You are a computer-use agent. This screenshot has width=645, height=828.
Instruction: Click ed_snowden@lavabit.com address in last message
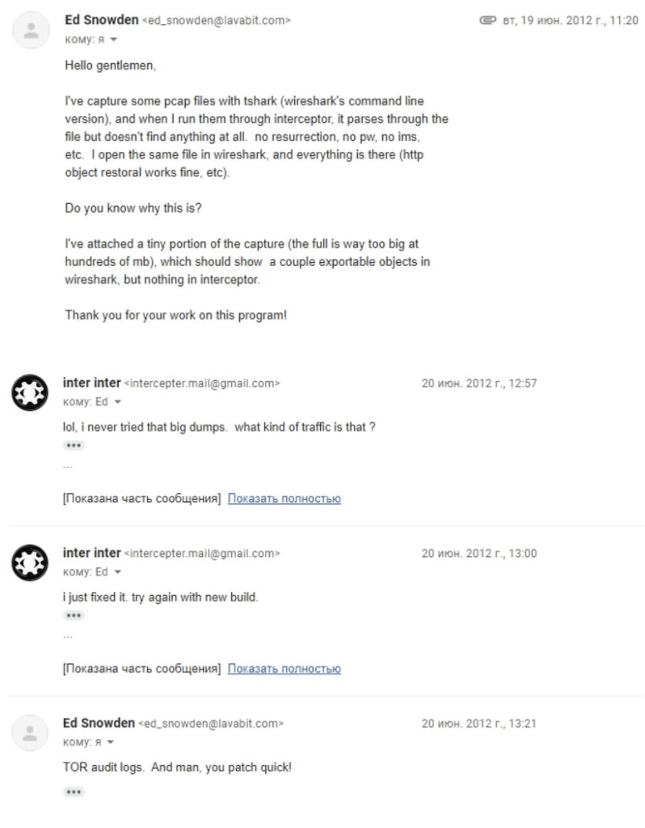211,724
